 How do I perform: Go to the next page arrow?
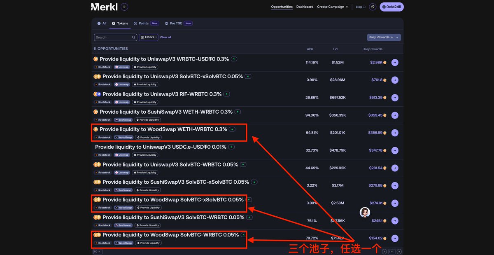click(x=399, y=251)
